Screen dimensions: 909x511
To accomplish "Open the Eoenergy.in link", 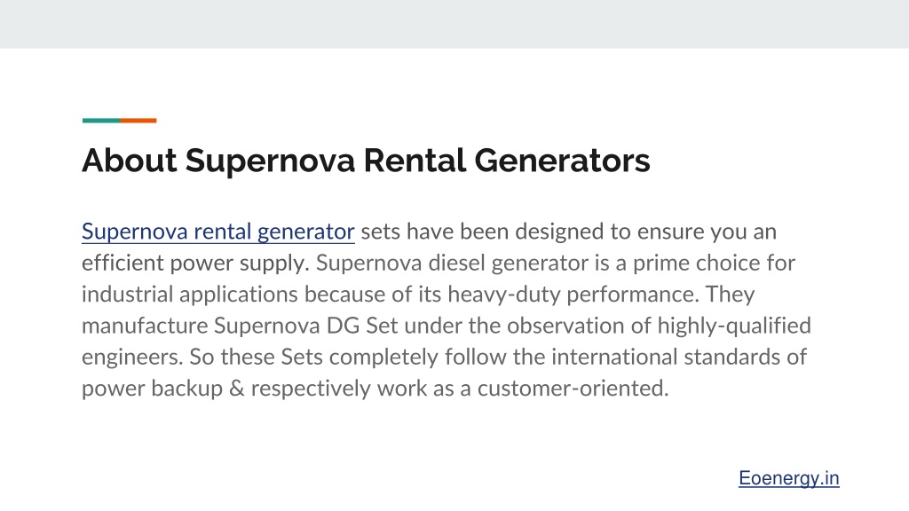I will [x=789, y=478].
